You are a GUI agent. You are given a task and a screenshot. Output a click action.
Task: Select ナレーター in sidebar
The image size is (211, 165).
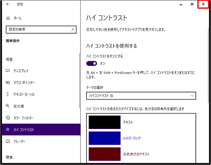41,141
